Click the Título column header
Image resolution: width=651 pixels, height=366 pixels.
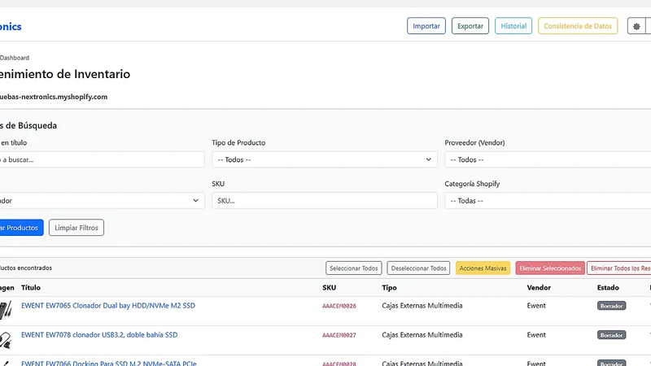31,288
